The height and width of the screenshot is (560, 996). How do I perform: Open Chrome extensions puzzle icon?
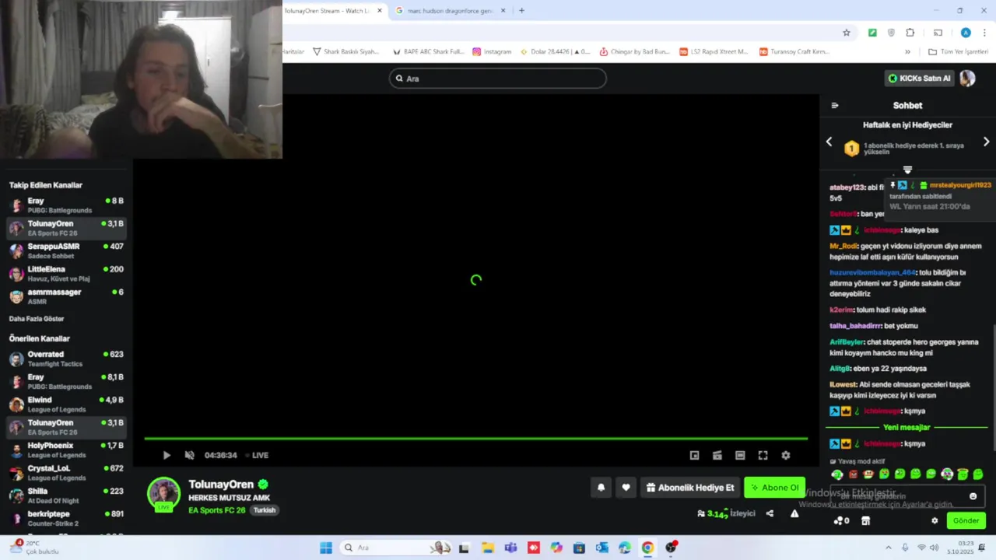coord(910,33)
